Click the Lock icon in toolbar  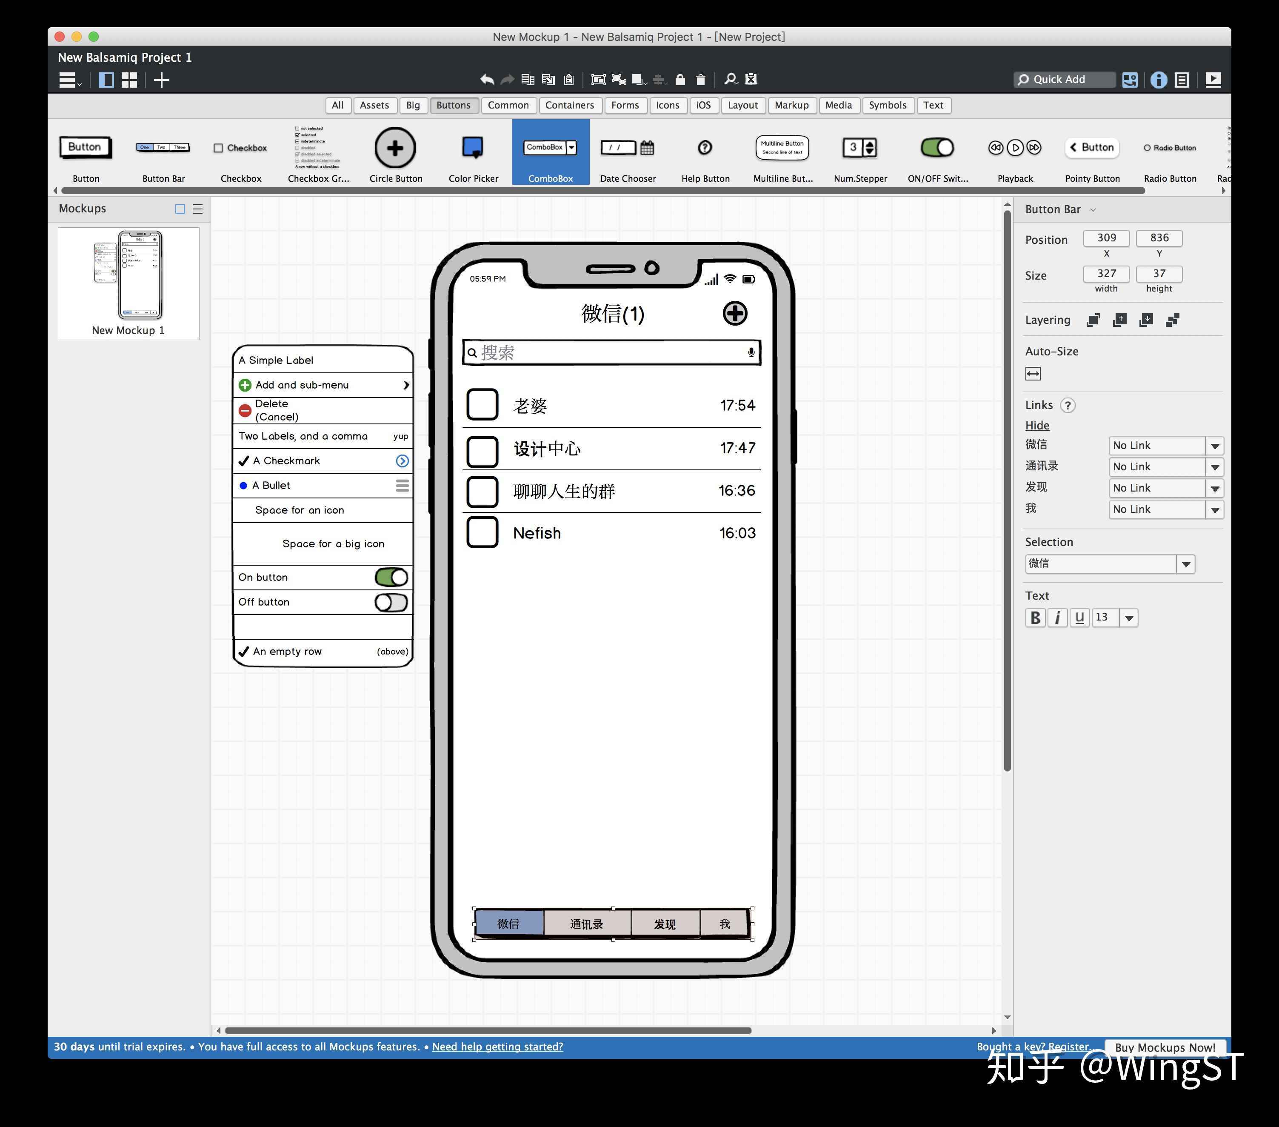point(680,80)
